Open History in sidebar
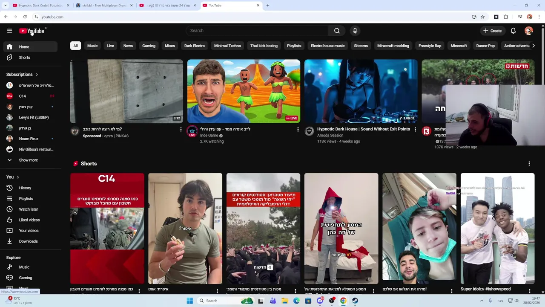545x307 pixels. 25,188
